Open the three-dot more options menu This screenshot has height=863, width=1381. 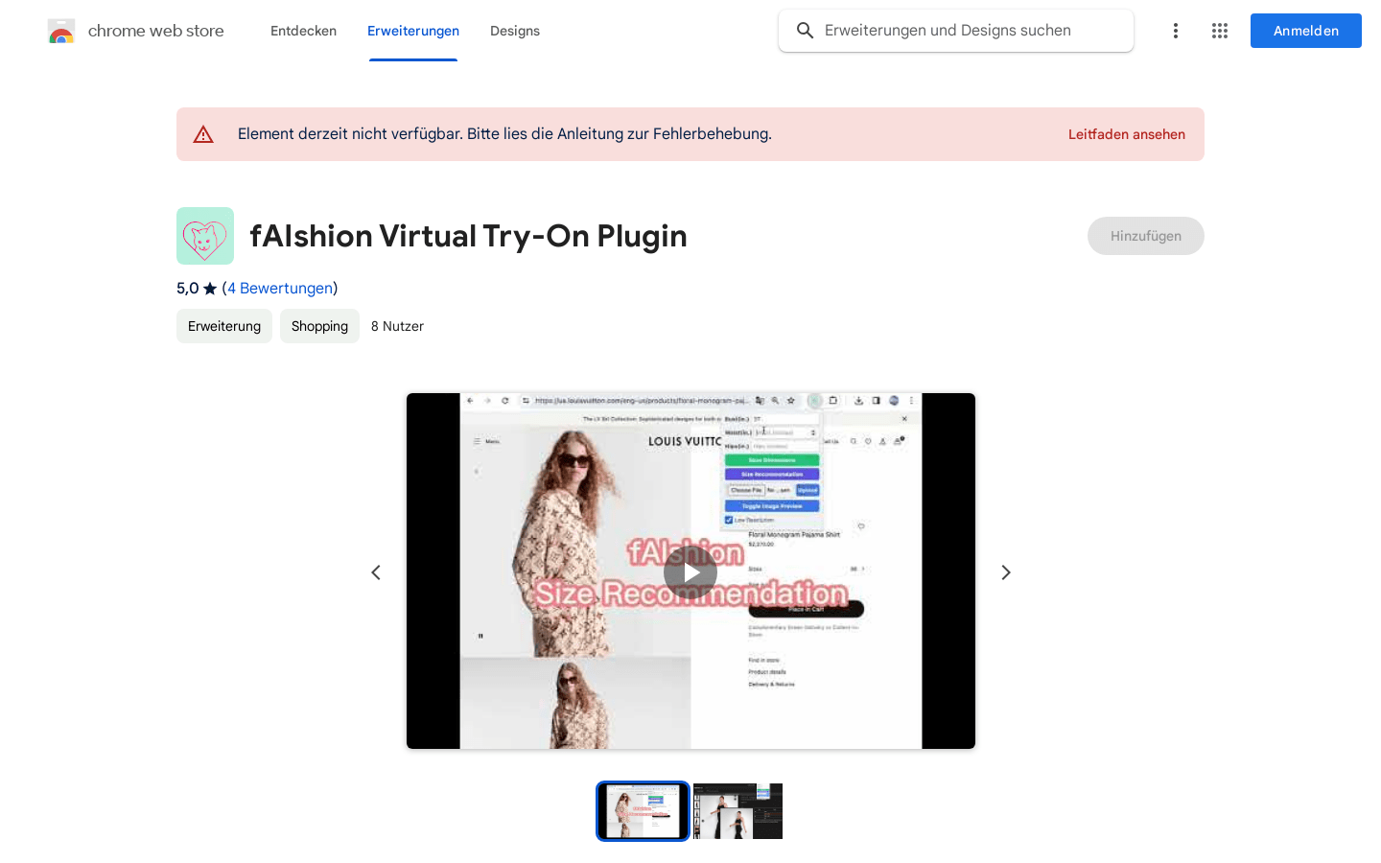tap(1175, 31)
